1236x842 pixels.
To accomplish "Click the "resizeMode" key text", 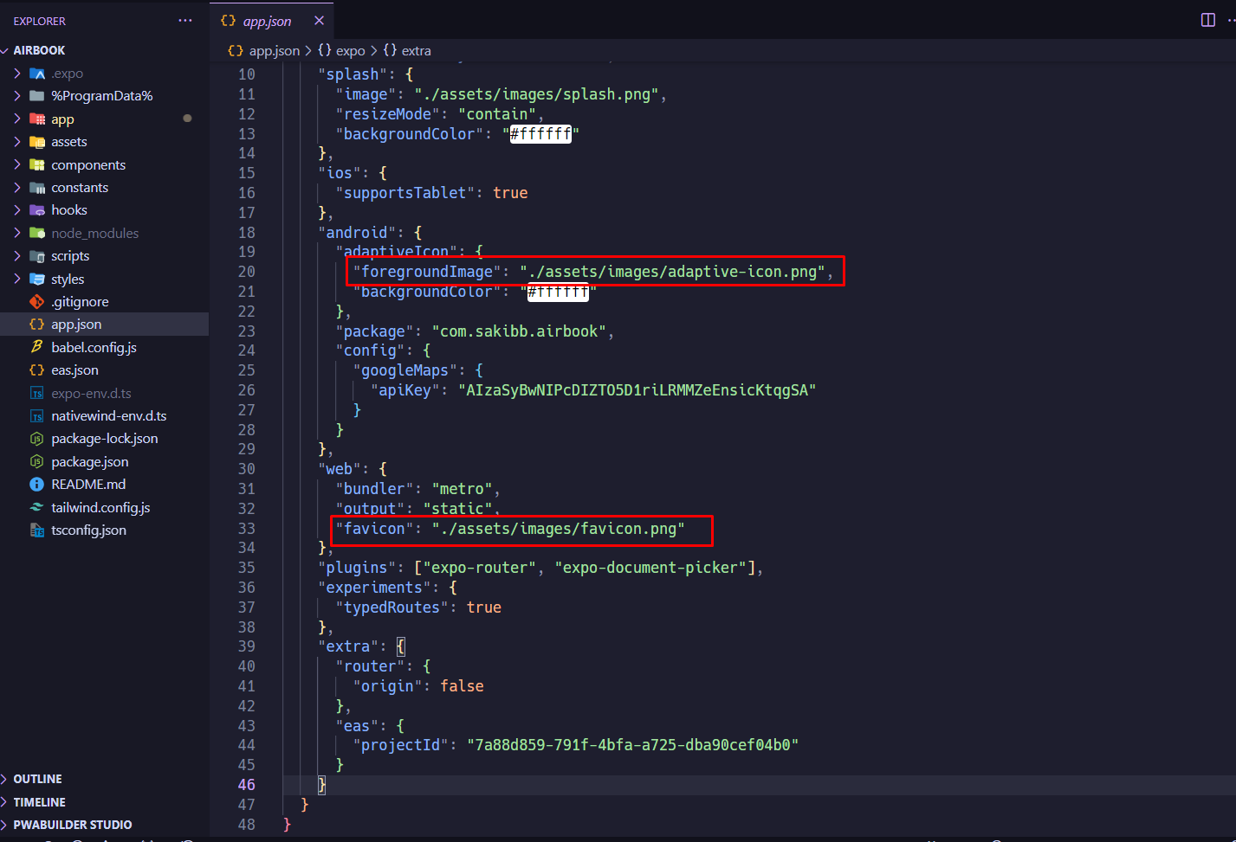I will pos(388,114).
